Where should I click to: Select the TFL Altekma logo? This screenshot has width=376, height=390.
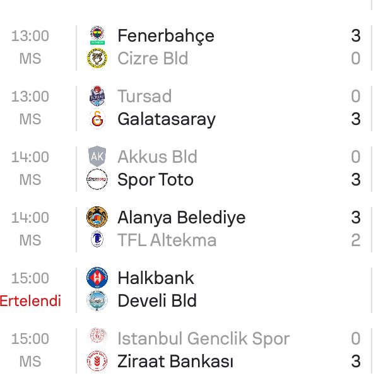(97, 239)
